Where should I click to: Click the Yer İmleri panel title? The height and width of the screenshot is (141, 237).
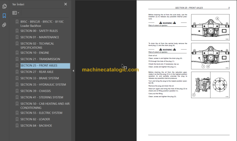pos(18,4)
